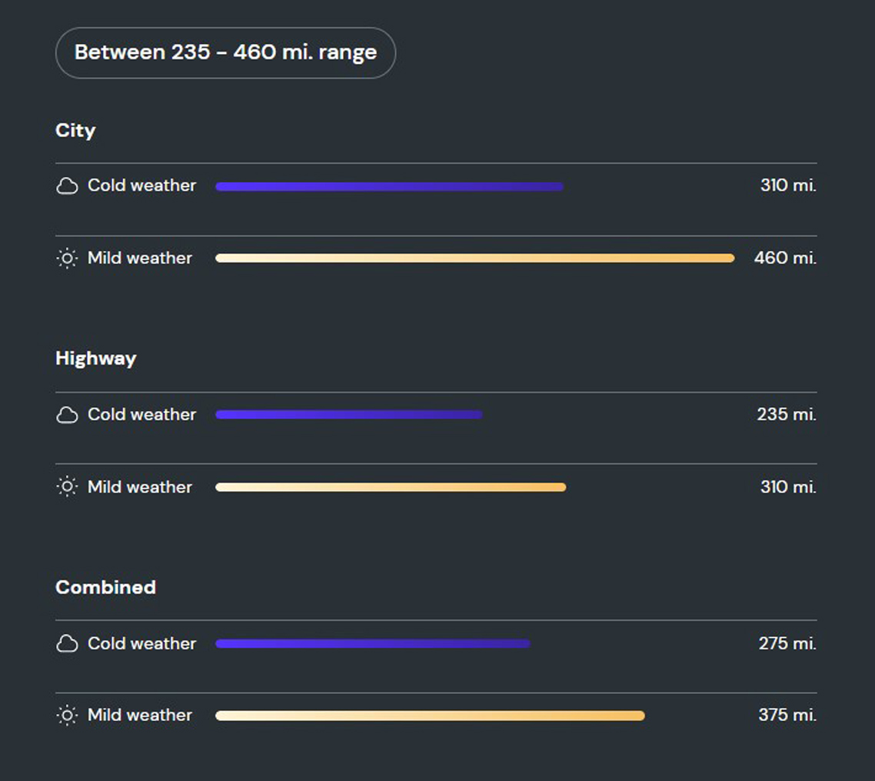Click the 460 mi. value link
Viewport: 875px width, 781px height.
[786, 259]
